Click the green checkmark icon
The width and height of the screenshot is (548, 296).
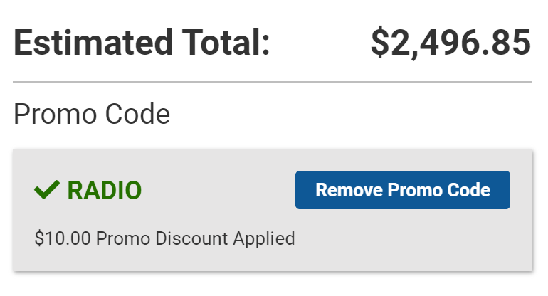click(x=47, y=190)
